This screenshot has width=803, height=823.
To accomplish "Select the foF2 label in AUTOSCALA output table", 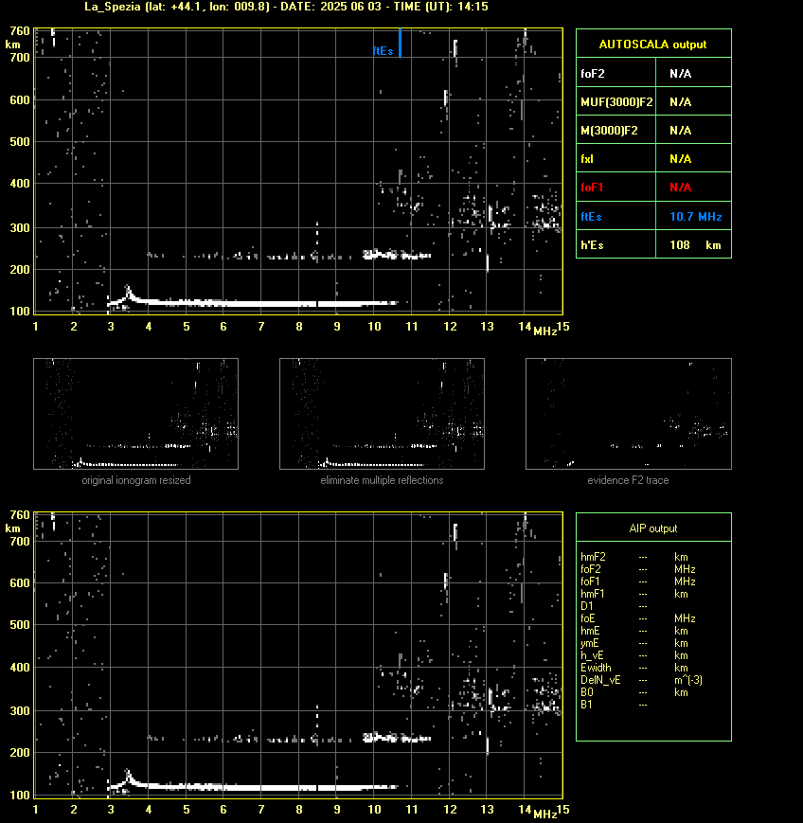I will [x=593, y=74].
